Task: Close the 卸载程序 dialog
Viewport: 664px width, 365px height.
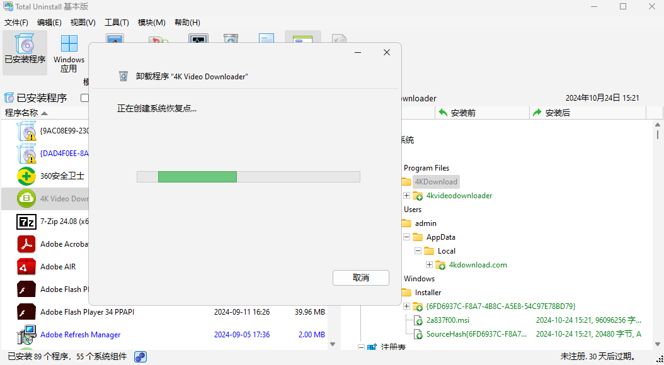Action: [x=387, y=52]
